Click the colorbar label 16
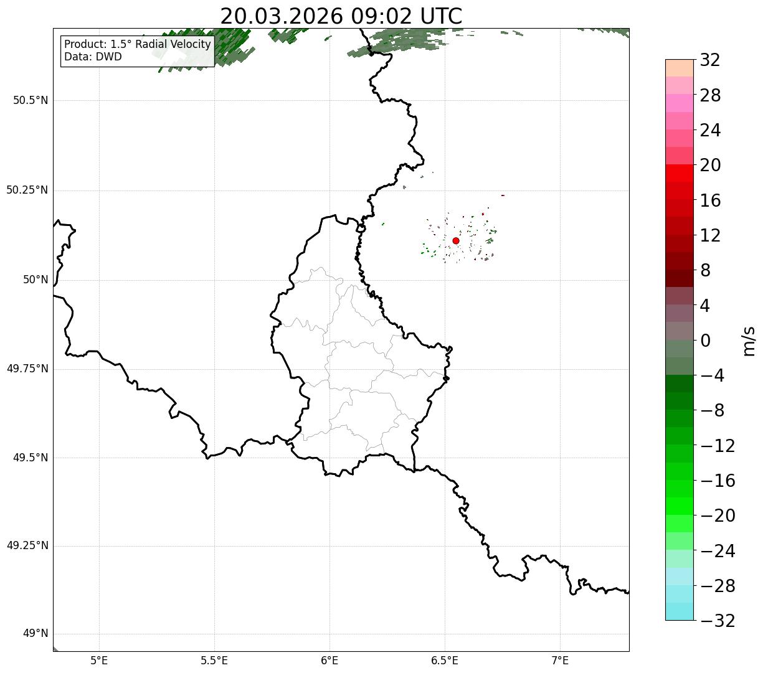Viewport: 763px width, 673px height. [710, 200]
